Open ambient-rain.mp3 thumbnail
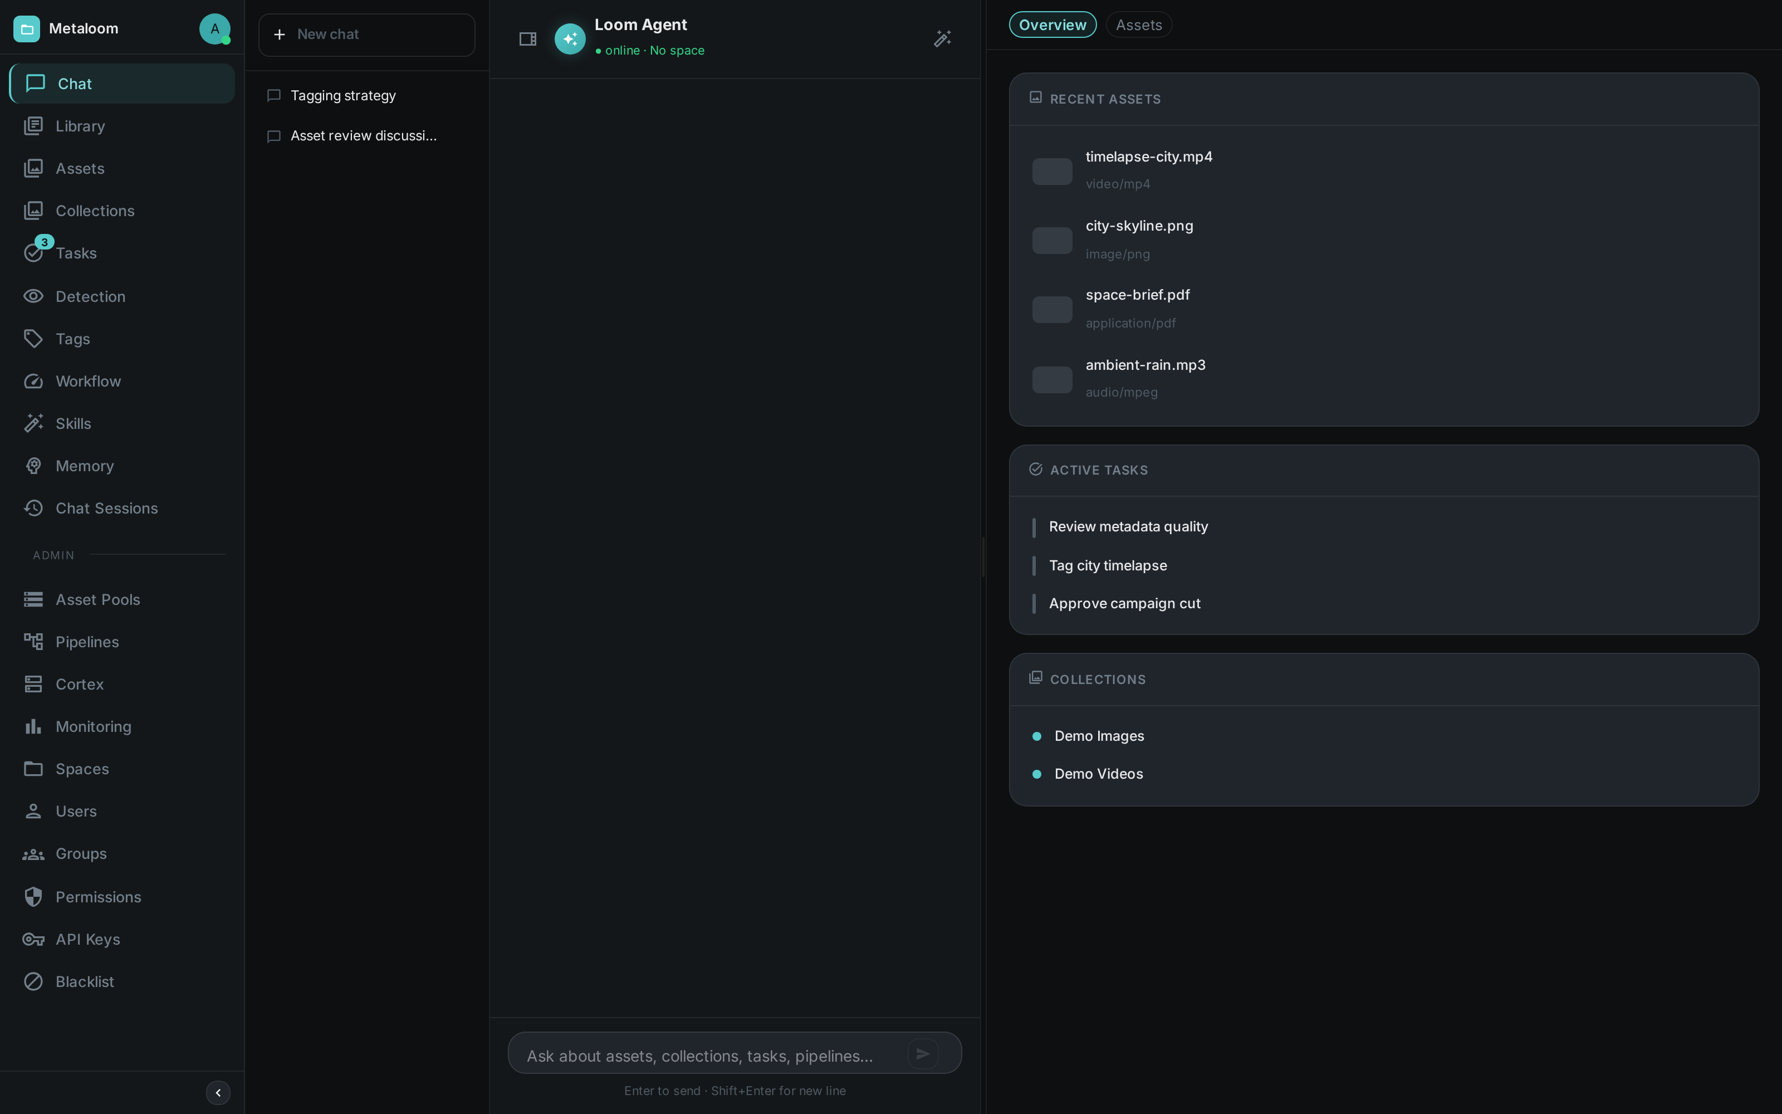1782x1114 pixels. point(1052,379)
